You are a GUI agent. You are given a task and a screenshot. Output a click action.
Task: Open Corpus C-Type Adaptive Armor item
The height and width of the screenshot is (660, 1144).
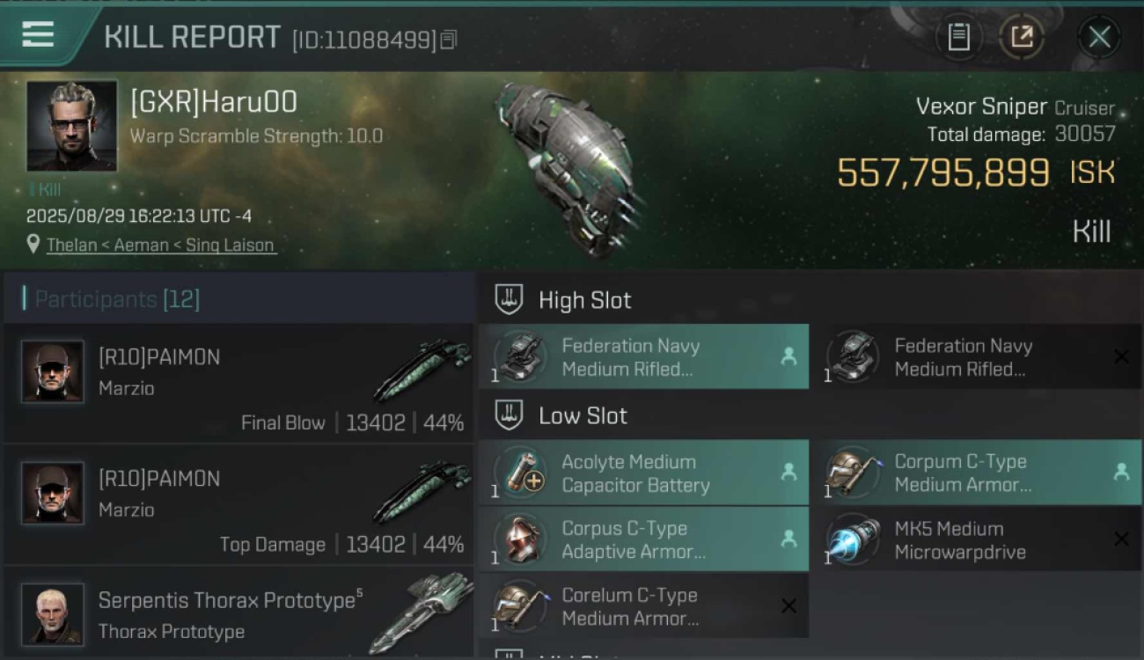(x=643, y=539)
